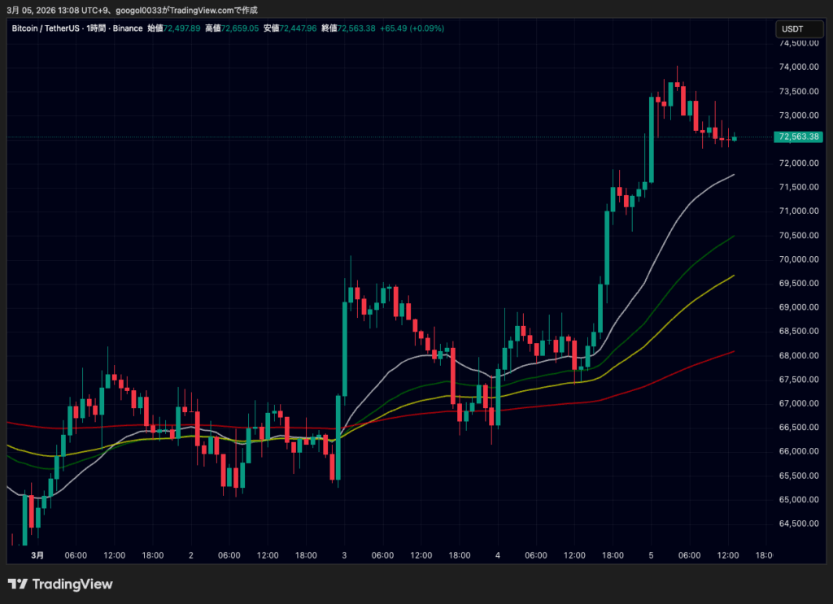Click the 3月 month marker on time axis

tap(37, 555)
